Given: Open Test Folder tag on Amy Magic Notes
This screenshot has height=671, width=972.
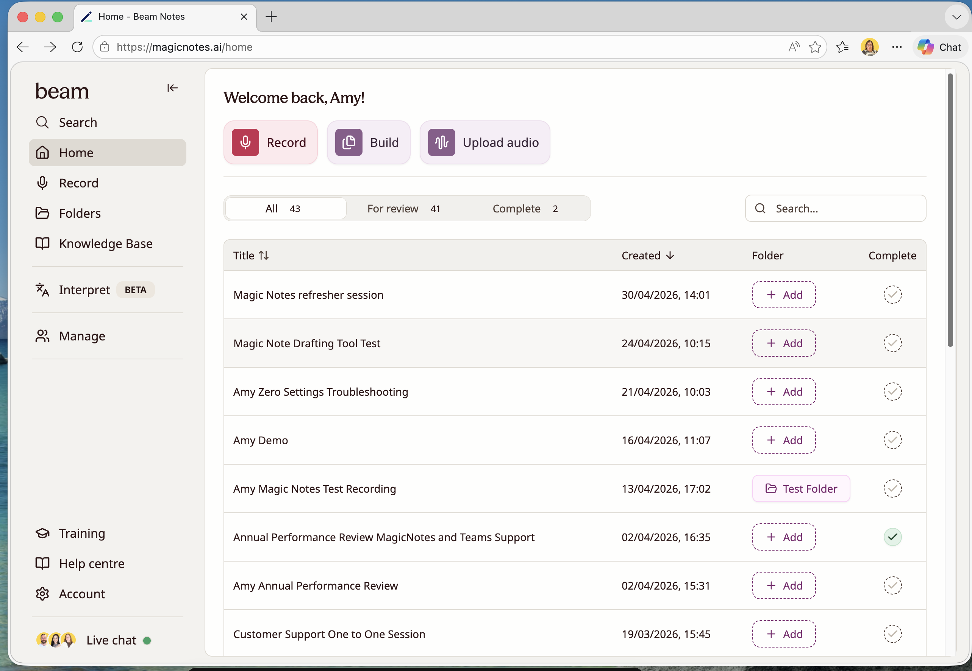Looking at the screenshot, I should click(801, 488).
